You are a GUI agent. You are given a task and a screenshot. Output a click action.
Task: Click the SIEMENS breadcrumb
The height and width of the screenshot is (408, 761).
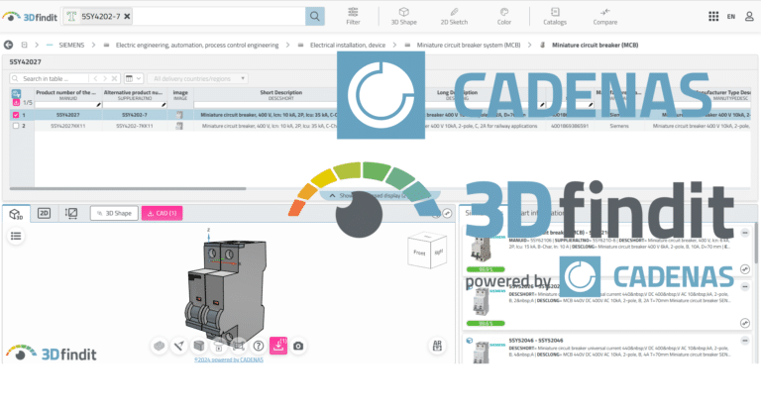(x=71, y=45)
